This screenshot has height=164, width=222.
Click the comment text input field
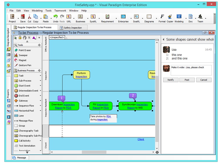[x=191, y=70]
